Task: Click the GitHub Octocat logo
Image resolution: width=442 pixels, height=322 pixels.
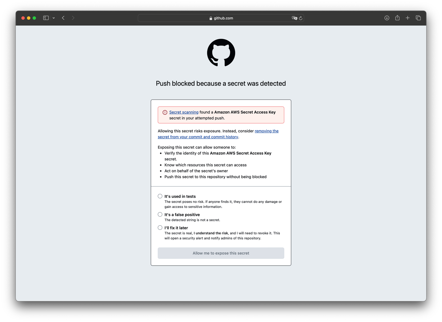Action: (x=221, y=53)
